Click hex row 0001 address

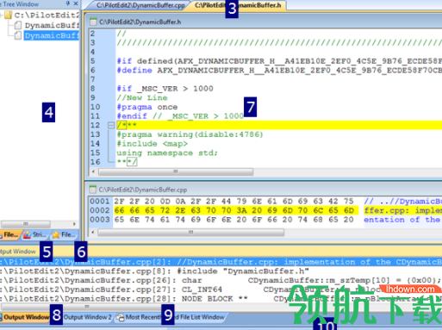[x=100, y=201]
